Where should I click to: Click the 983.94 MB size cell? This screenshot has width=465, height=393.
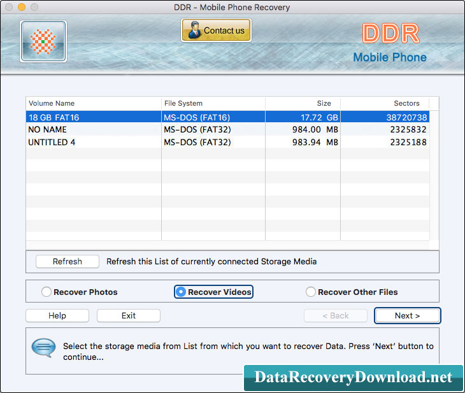click(x=303, y=142)
